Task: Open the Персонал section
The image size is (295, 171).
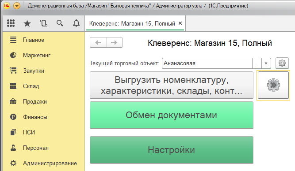Action: tap(43, 148)
